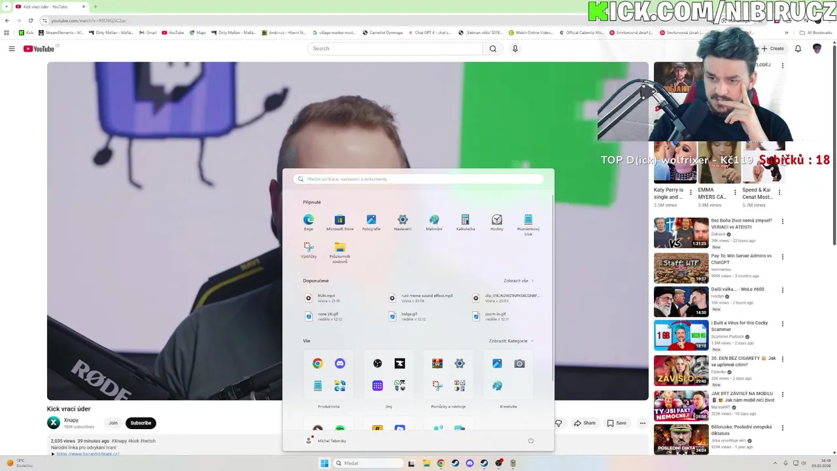Reload the page in Chrome
837x471 pixels.
click(x=30, y=21)
